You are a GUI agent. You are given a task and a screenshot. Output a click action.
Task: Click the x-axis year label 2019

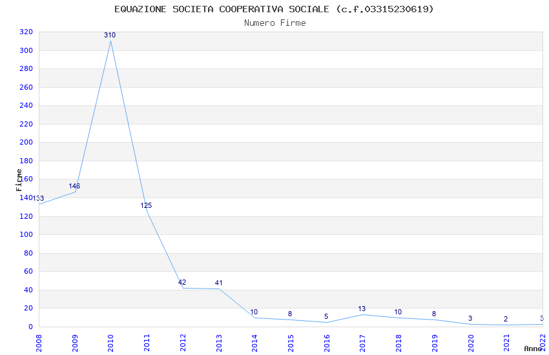pyautogui.click(x=435, y=343)
